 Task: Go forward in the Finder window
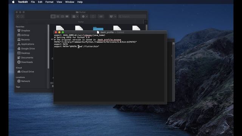pyautogui.click(x=22, y=17)
